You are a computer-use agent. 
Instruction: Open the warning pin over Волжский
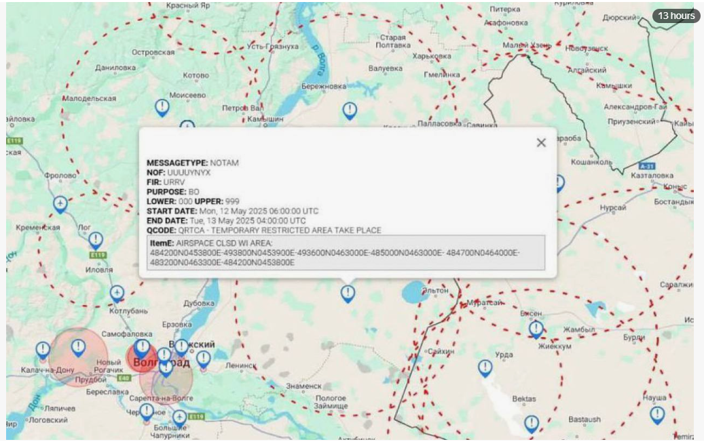pos(181,348)
